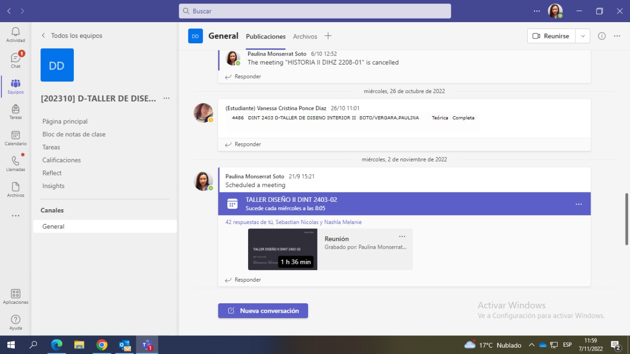Open Tareas in the app rail

point(16,112)
